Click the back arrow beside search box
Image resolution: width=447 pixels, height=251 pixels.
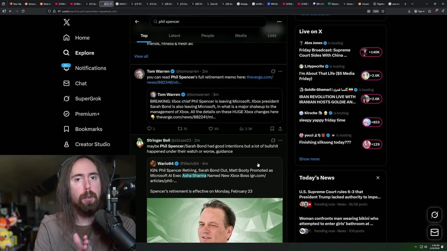pos(137,22)
